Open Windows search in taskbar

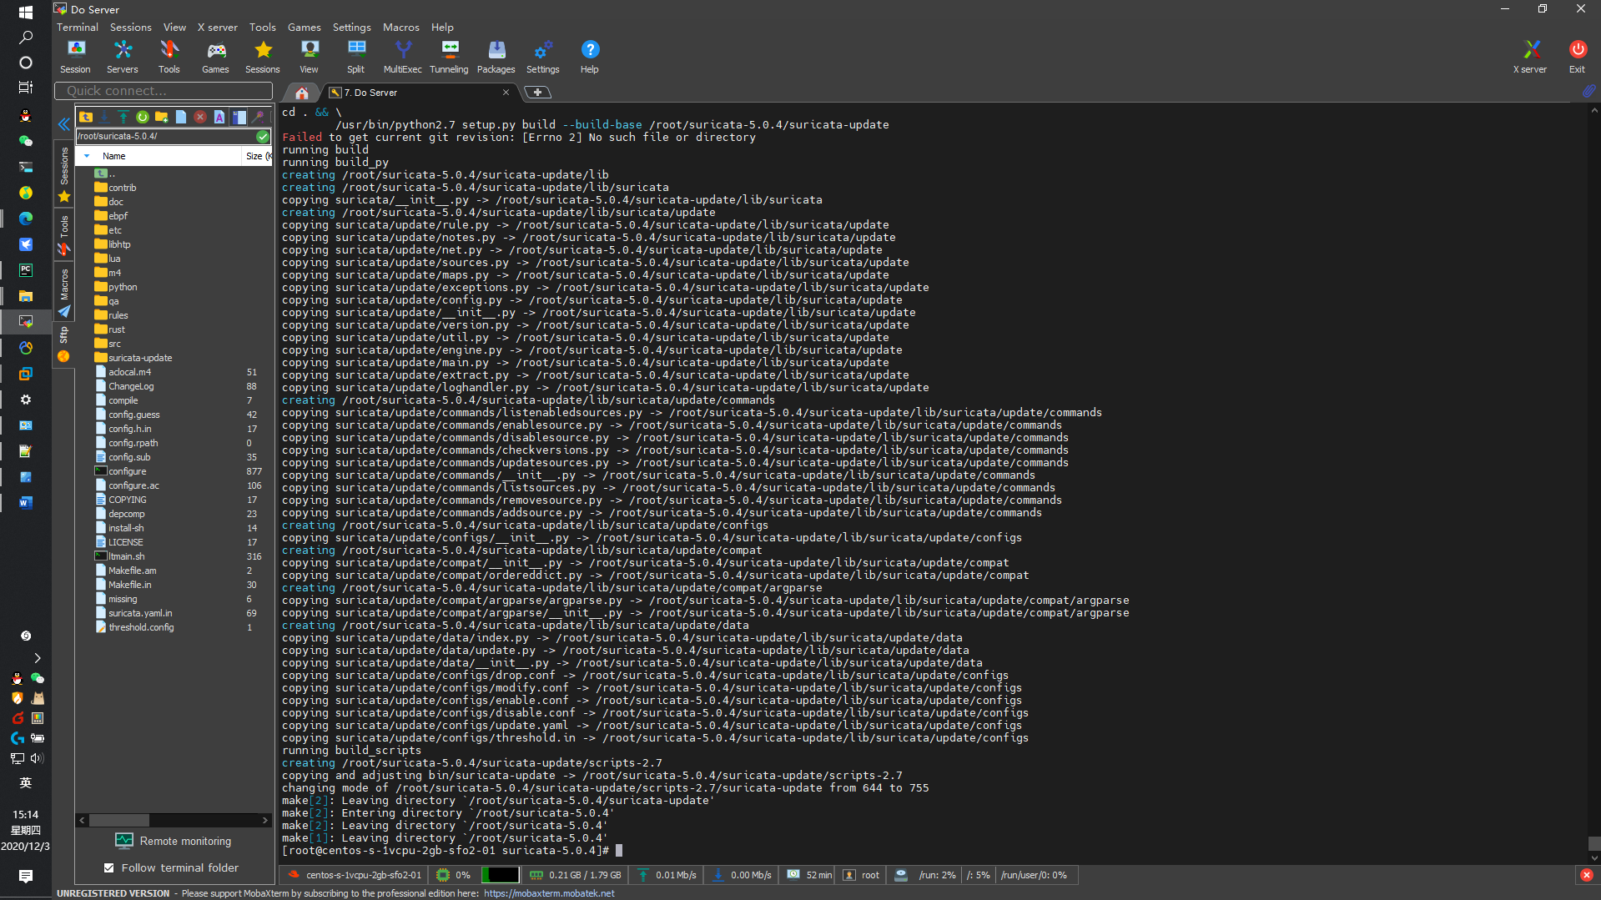(26, 38)
